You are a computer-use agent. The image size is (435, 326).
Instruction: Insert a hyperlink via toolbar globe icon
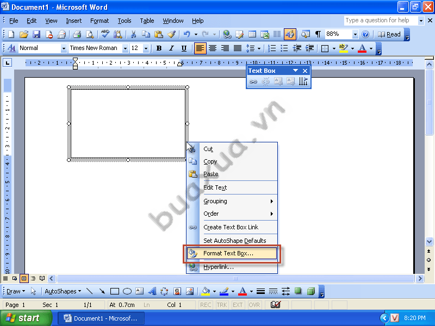(227, 34)
